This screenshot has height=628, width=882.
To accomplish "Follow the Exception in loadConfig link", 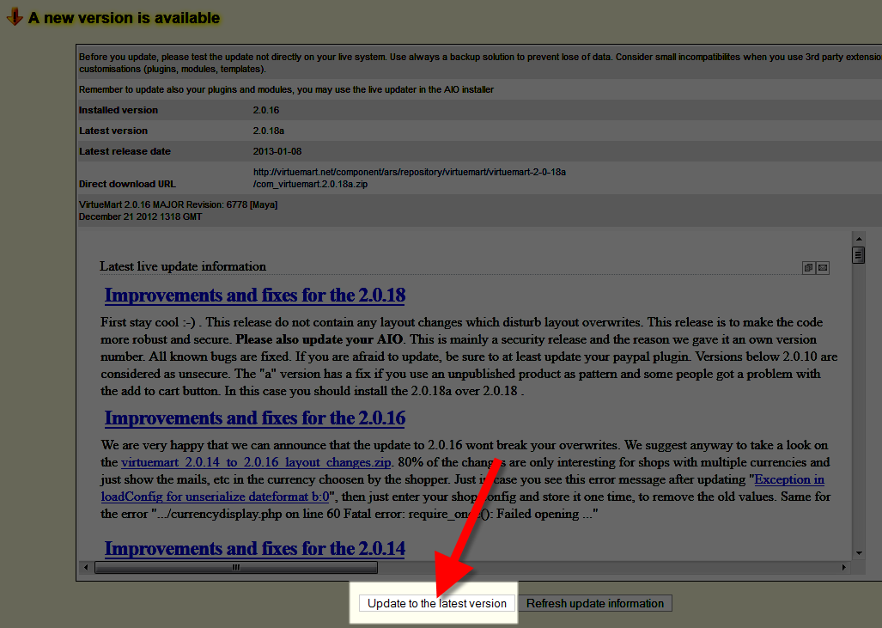I will coord(789,479).
